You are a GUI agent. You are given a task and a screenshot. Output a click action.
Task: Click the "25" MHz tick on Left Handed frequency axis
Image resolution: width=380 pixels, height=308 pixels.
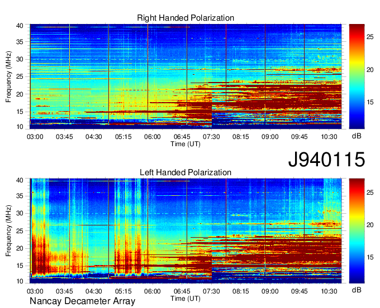click(x=20, y=231)
